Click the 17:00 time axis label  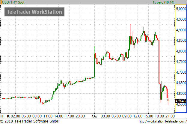(70, 116)
